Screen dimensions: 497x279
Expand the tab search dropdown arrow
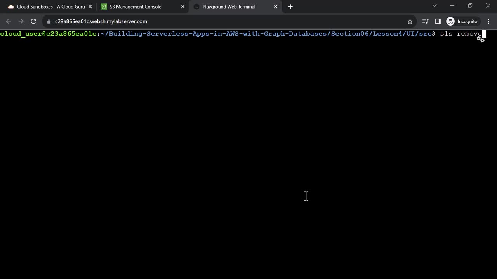pos(434,6)
